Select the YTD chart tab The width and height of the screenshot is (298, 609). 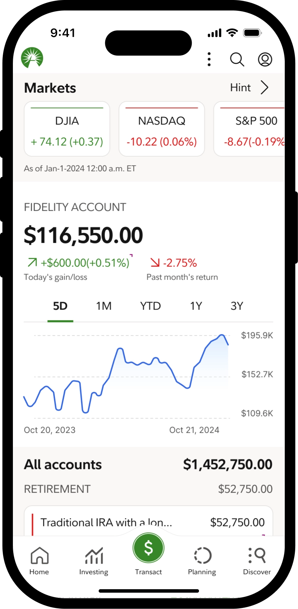click(x=150, y=306)
